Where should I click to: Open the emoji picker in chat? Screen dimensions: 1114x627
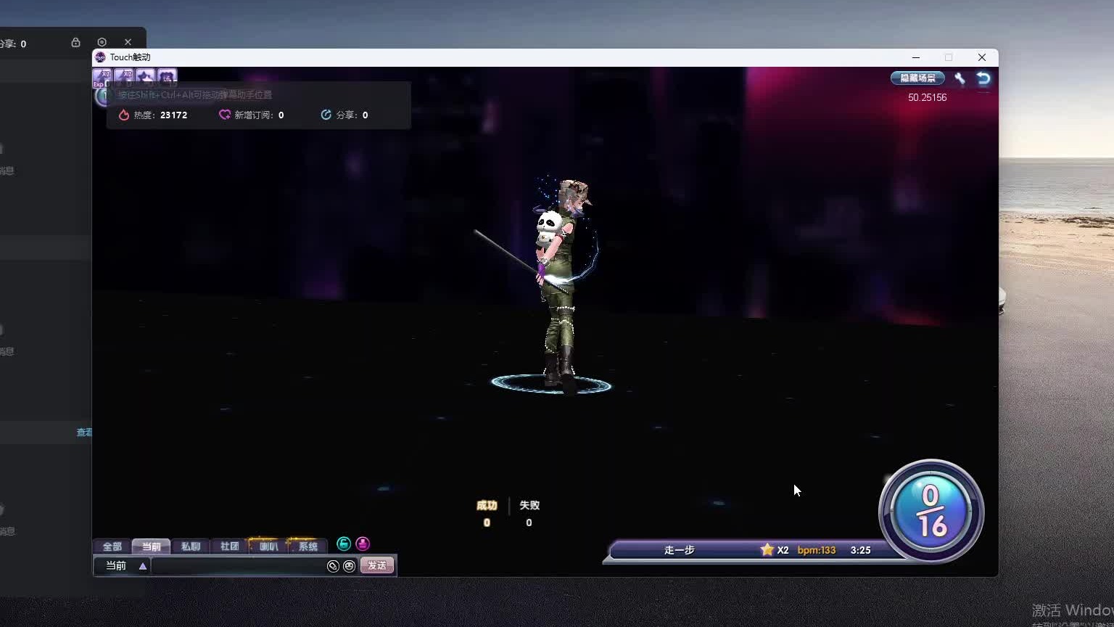(349, 566)
